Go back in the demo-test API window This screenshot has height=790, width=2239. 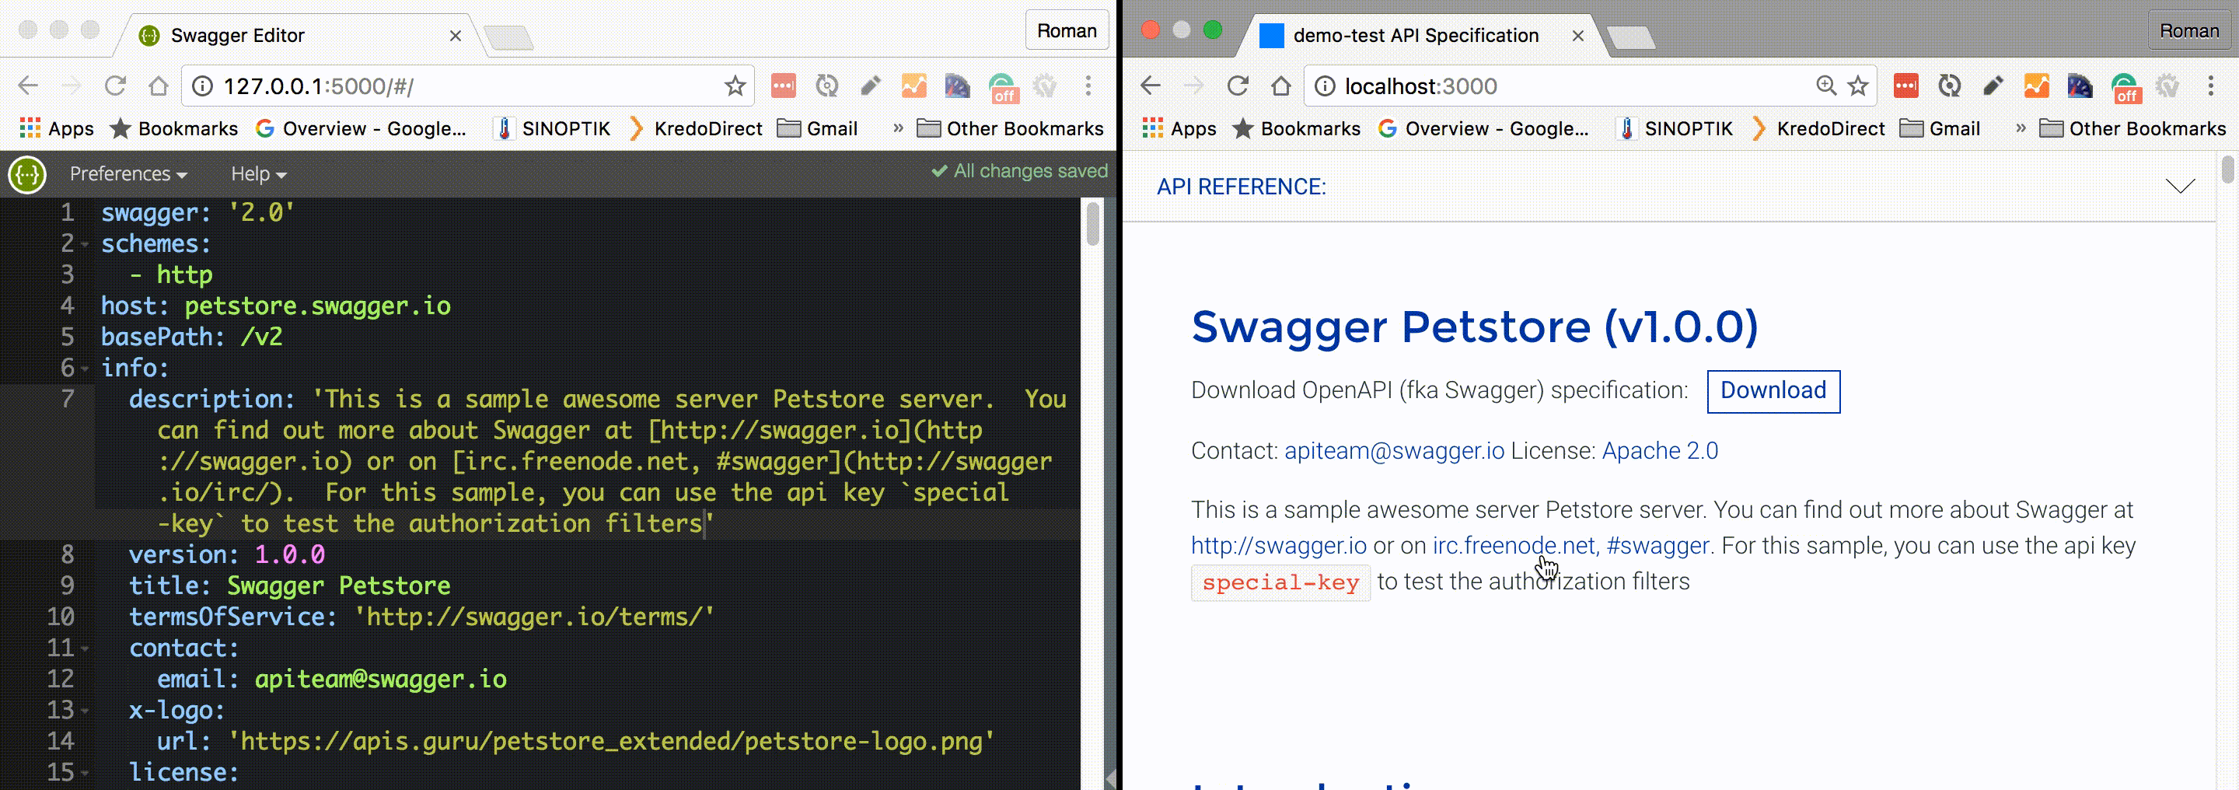click(1151, 86)
